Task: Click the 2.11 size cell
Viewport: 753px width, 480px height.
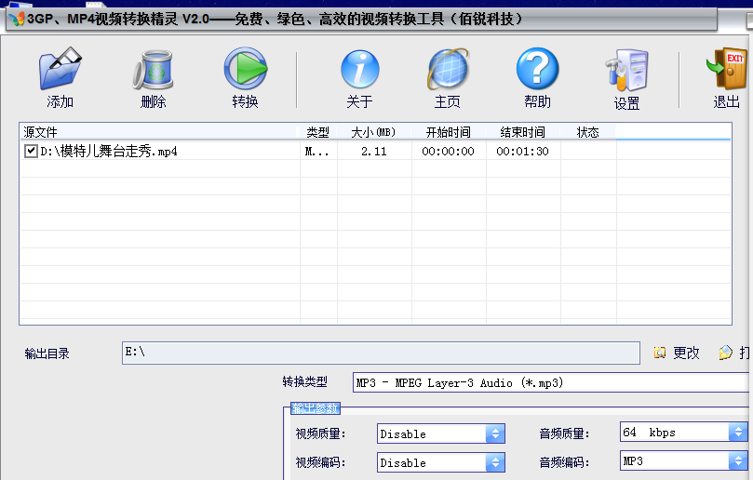Action: coord(374,152)
